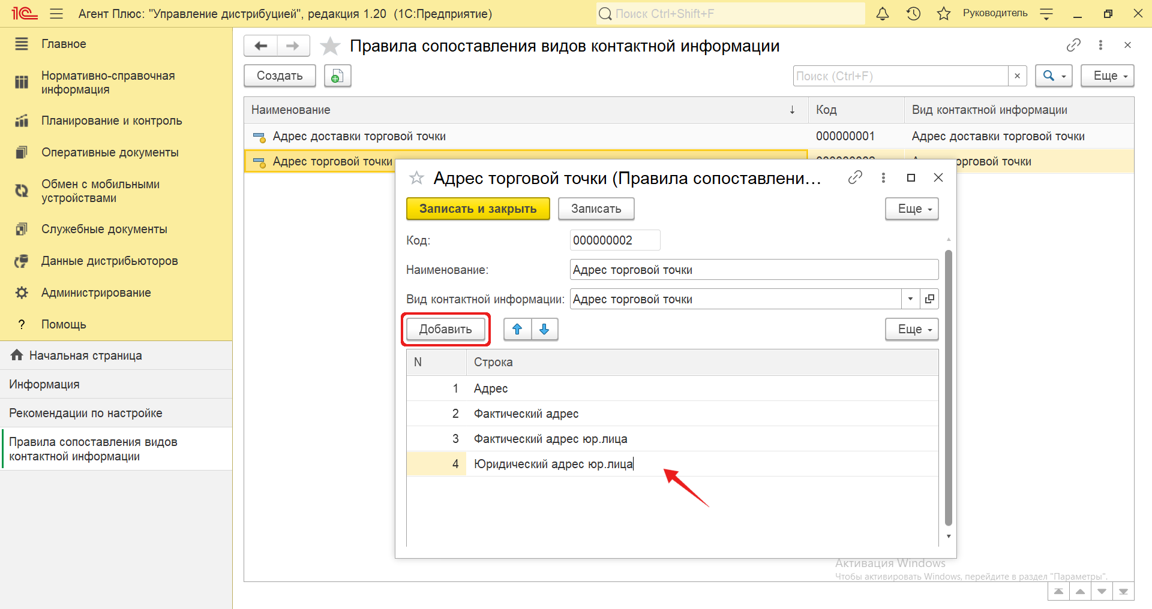Viewport: 1152px width, 609px height.
Task: Close the list page tab cross
Action: click(x=1127, y=45)
